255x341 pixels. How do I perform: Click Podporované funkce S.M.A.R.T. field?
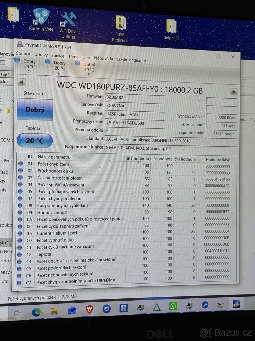click(x=171, y=148)
